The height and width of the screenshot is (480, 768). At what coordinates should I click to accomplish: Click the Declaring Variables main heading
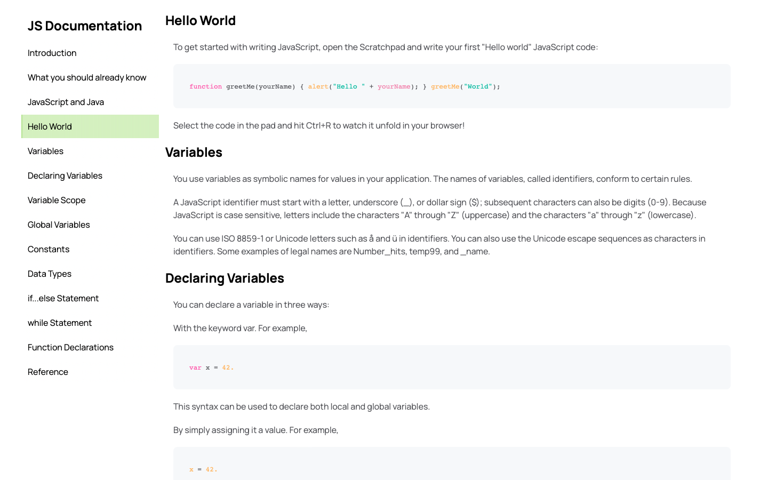point(225,278)
